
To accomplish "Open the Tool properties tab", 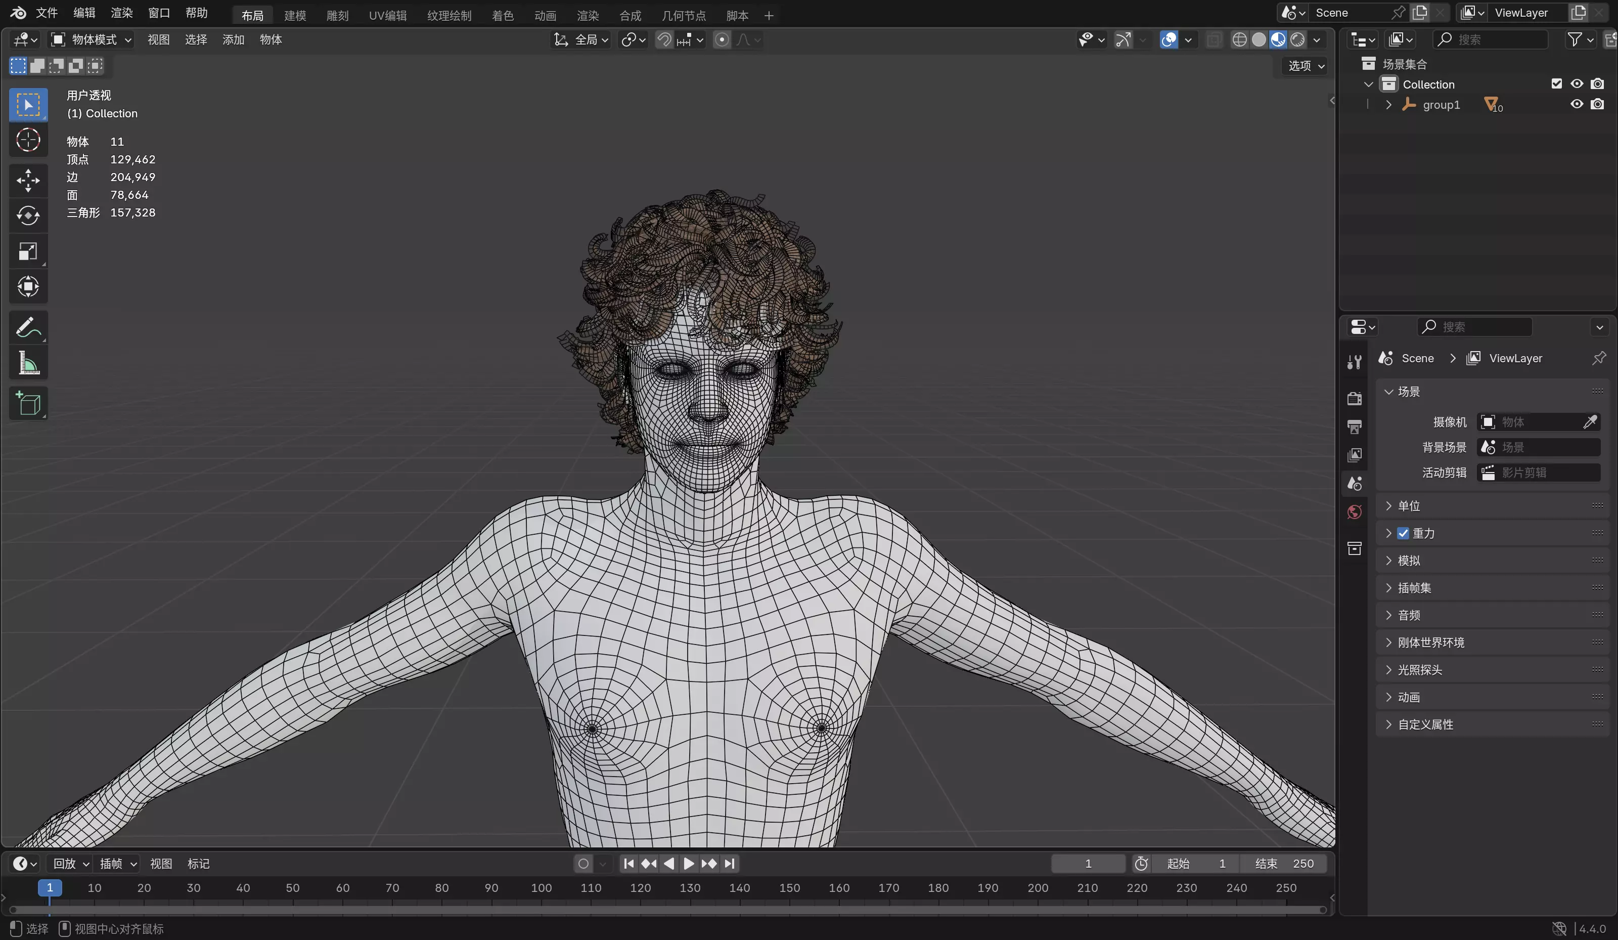I will 1355,362.
